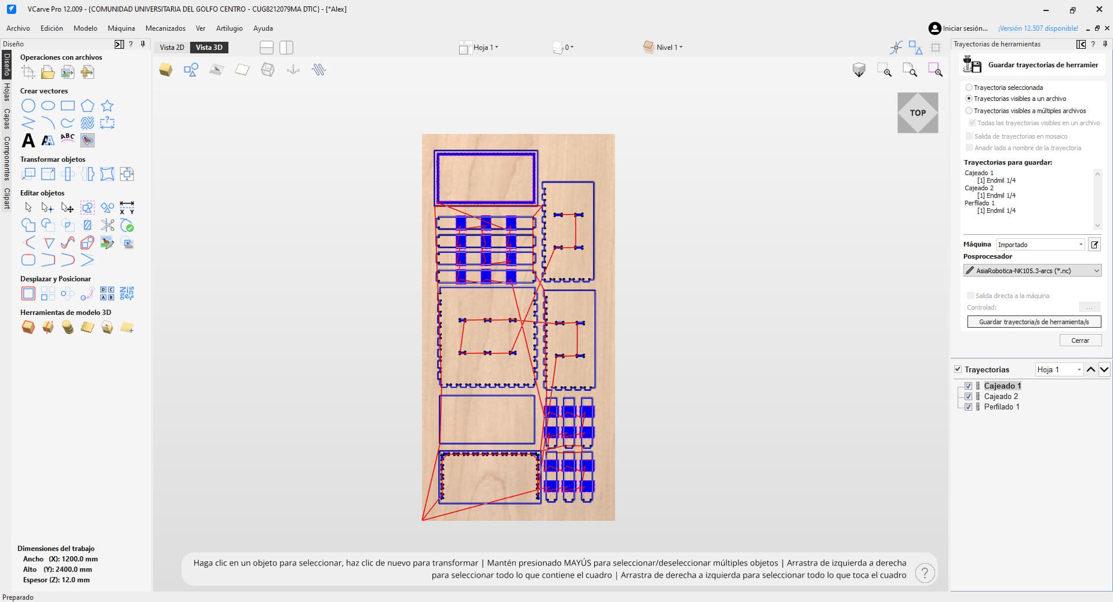
Task: Switch to the Hojas side tab
Action: pyautogui.click(x=6, y=92)
